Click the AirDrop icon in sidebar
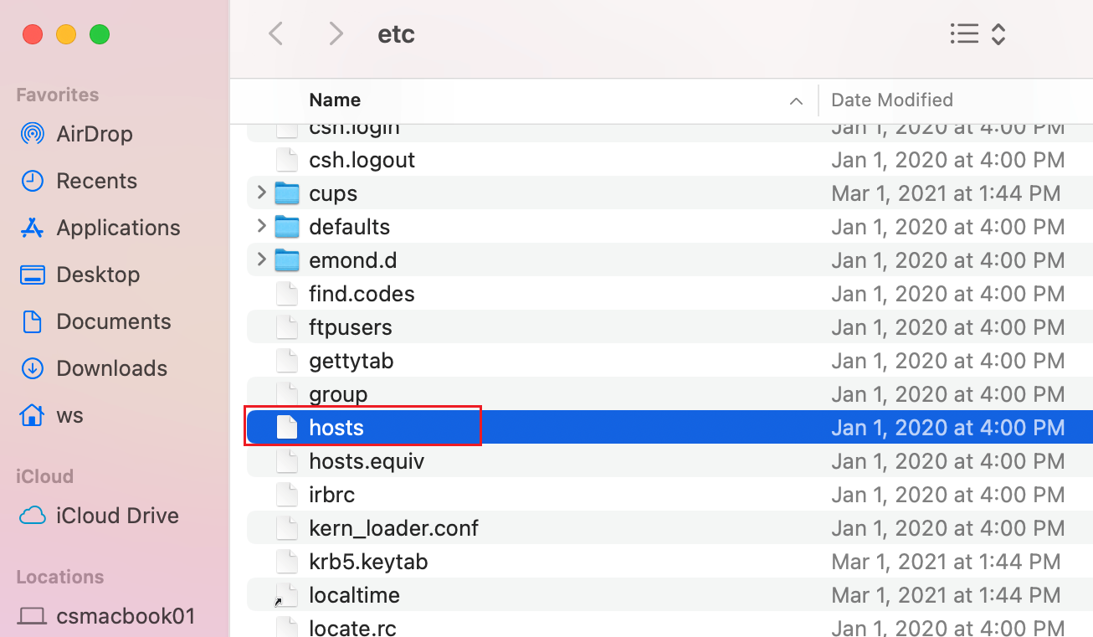 tap(32, 134)
